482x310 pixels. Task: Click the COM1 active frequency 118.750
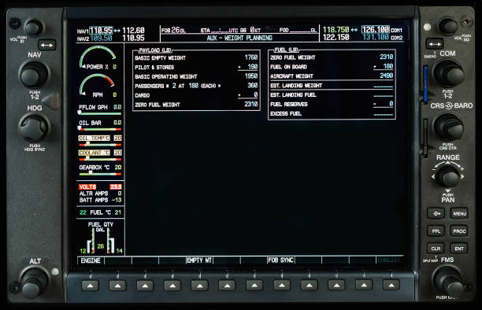coord(336,30)
